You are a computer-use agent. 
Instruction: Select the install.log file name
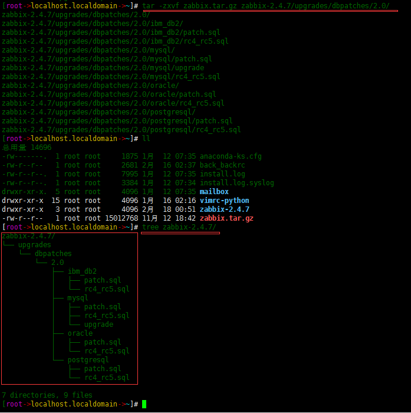click(x=222, y=174)
